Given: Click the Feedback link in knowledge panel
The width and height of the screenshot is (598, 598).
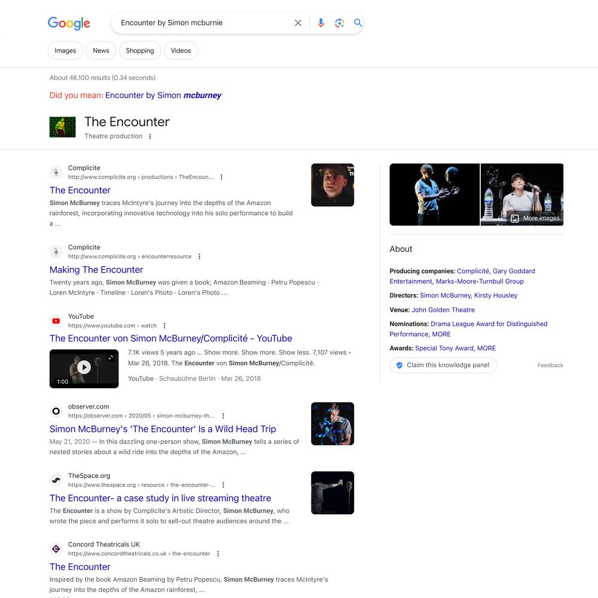Looking at the screenshot, I should pos(550,365).
